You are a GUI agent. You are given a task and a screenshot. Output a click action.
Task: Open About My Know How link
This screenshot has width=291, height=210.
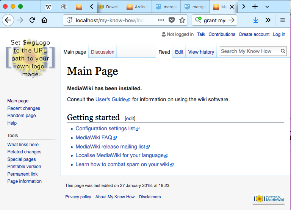click(x=115, y=197)
